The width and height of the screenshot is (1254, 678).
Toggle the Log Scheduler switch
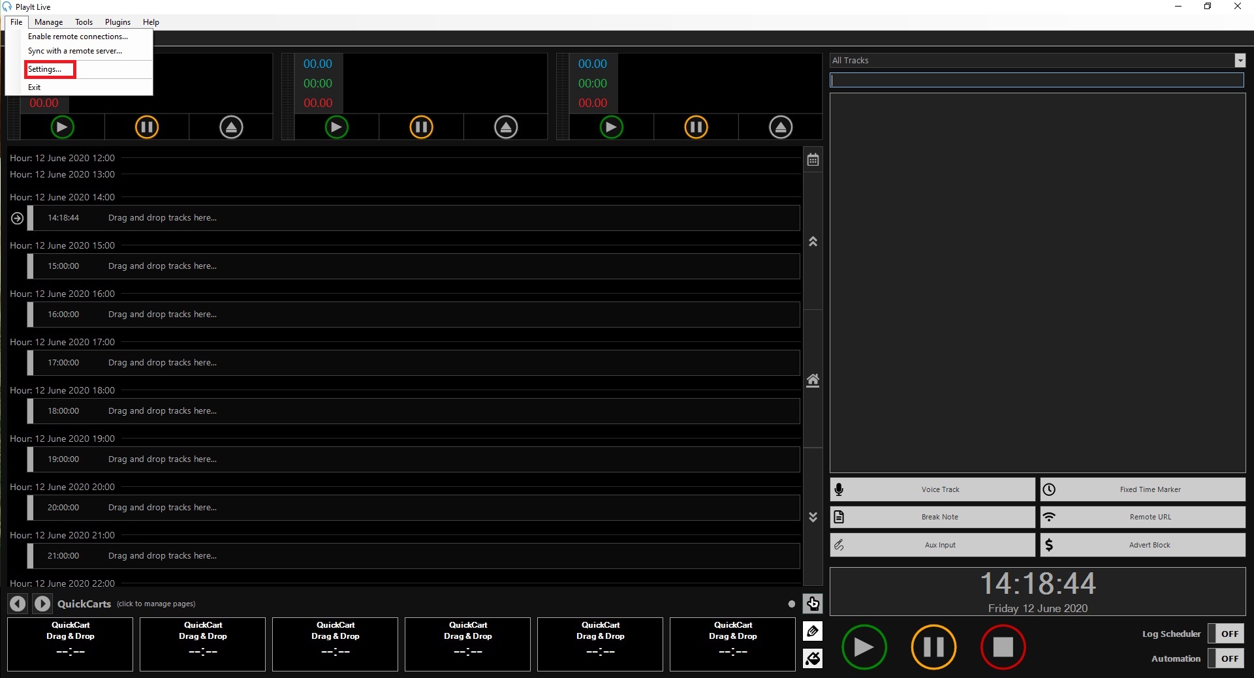(x=1229, y=634)
